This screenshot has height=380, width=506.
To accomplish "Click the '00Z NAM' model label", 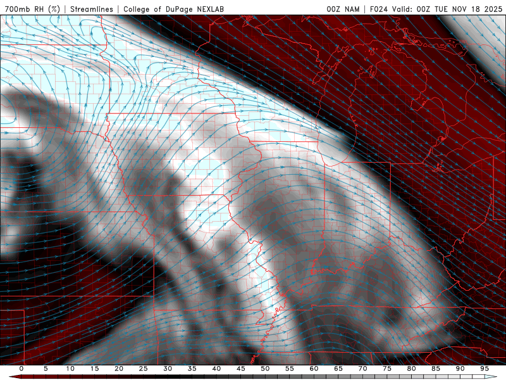I will pyautogui.click(x=343, y=9).
